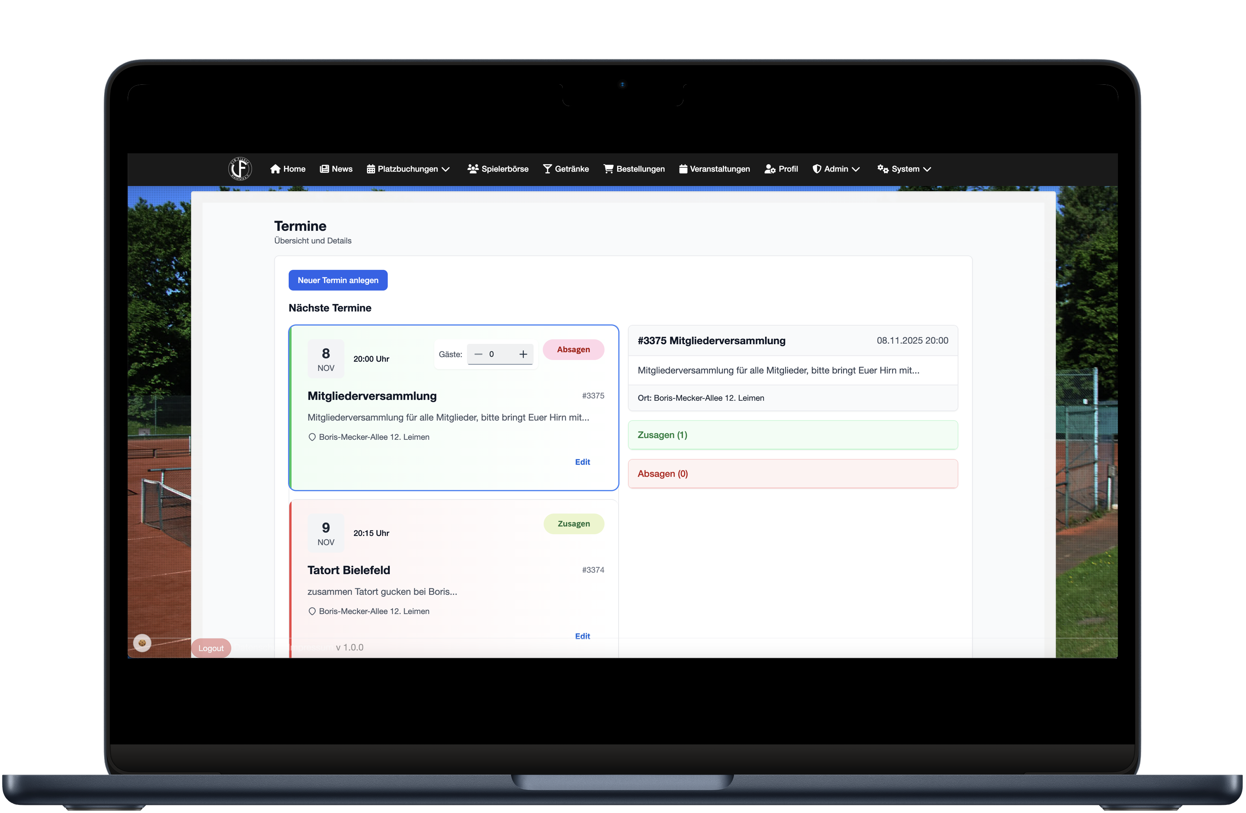Screen dimensions: 1246x813
Task: Navigate to Profil in the navbar
Action: coord(781,169)
